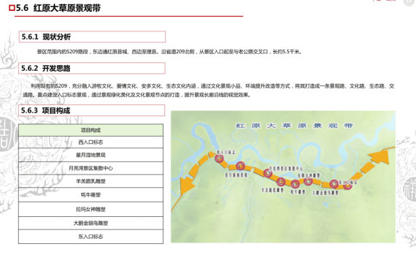
Task: Select the table row 西入口标志
Action: (90, 142)
